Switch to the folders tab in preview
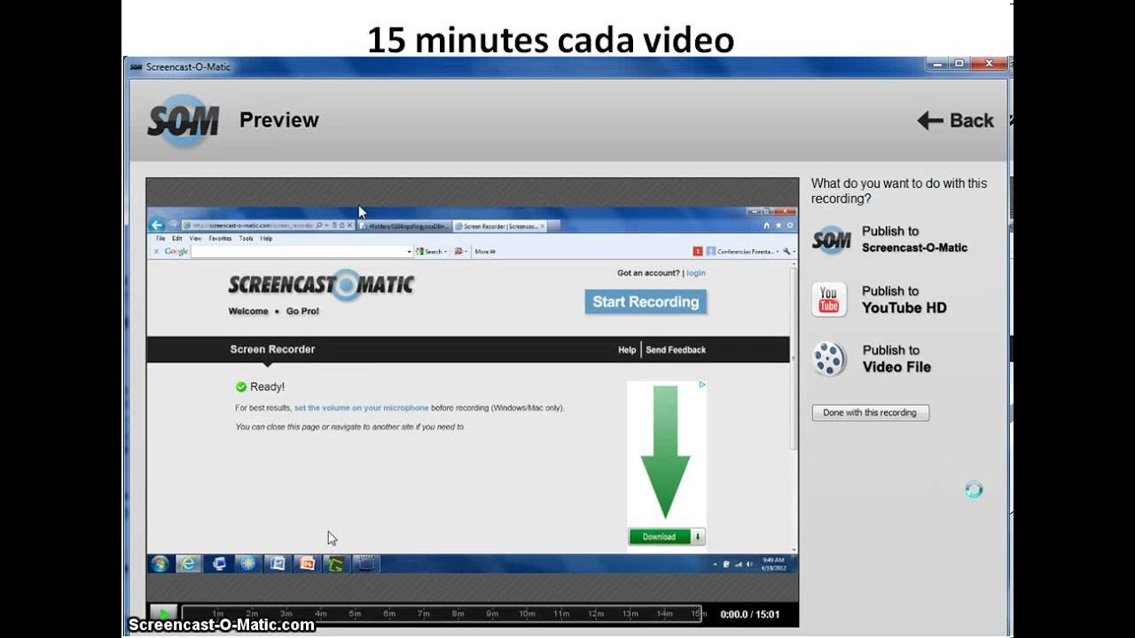Viewport: 1135px width, 638px height. (404, 226)
